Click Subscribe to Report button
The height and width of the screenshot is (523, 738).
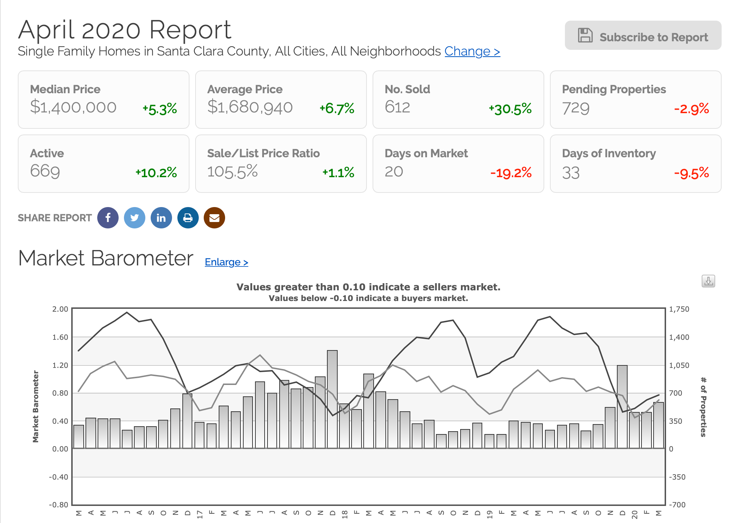(643, 35)
